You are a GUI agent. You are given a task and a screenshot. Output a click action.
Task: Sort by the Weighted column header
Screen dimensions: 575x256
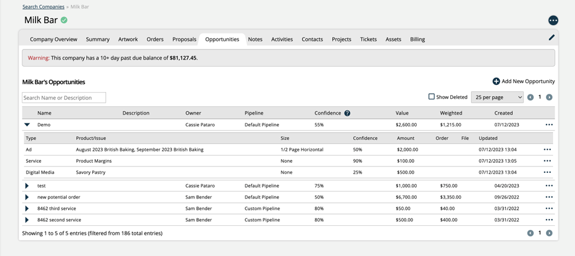(451, 113)
